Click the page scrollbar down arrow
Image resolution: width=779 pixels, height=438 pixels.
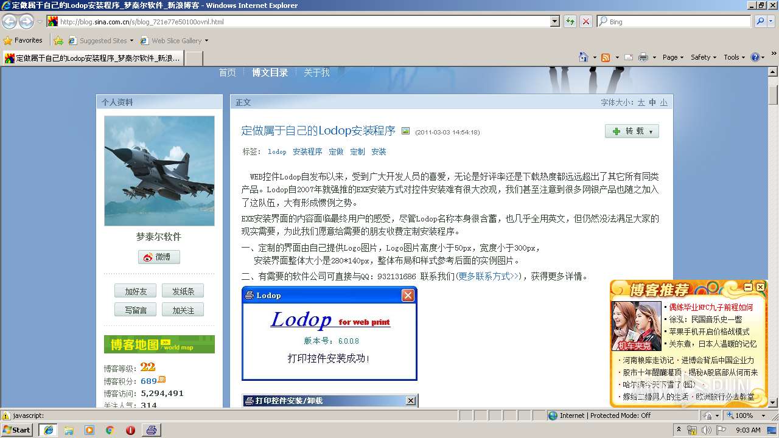tap(773, 403)
